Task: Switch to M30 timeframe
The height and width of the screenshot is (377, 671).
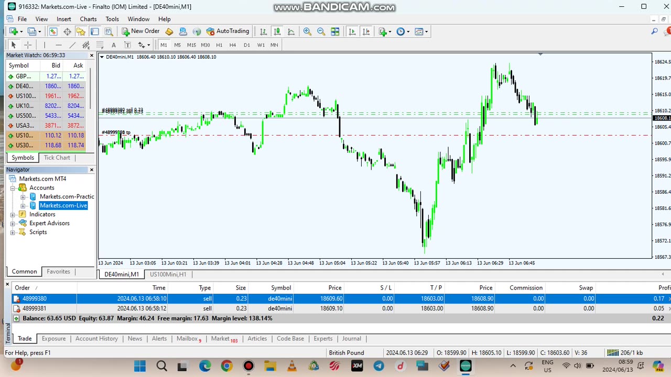Action: [x=205, y=45]
